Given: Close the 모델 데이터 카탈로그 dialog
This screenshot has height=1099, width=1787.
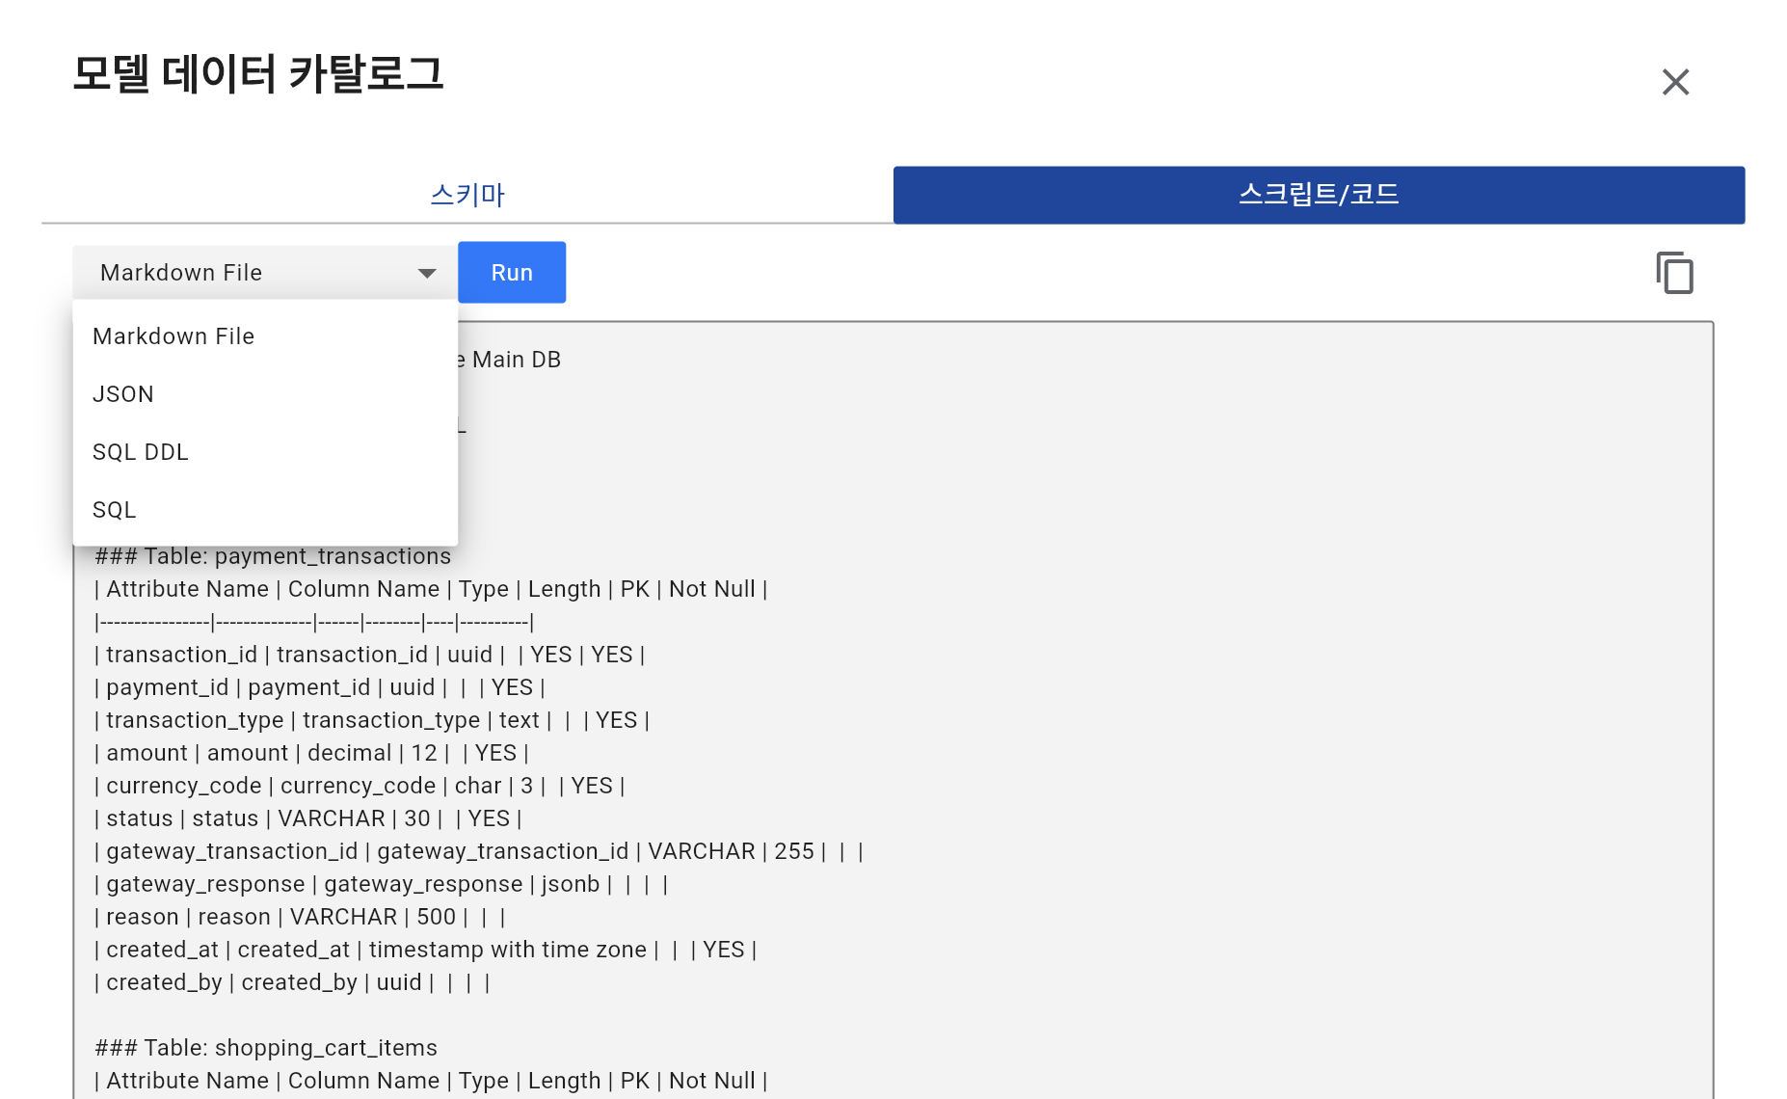Looking at the screenshot, I should click(1675, 82).
